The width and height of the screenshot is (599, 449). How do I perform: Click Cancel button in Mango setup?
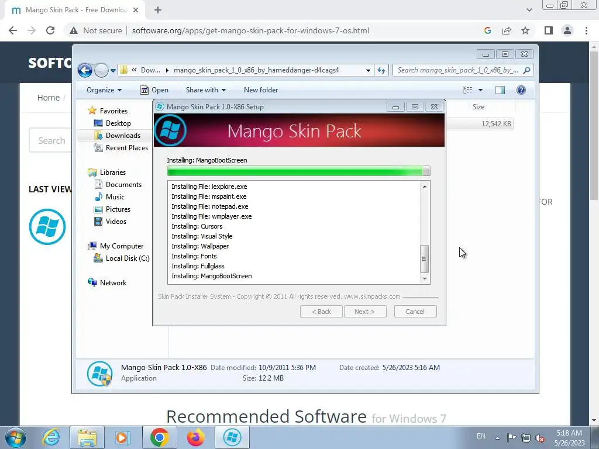click(415, 312)
